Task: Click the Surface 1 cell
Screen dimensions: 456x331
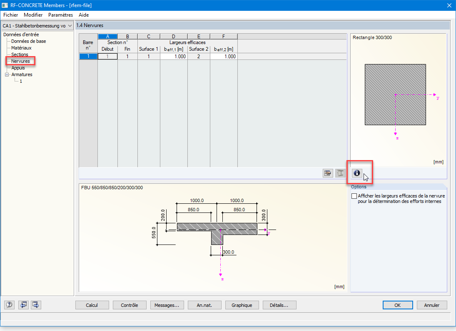Action: (149, 56)
